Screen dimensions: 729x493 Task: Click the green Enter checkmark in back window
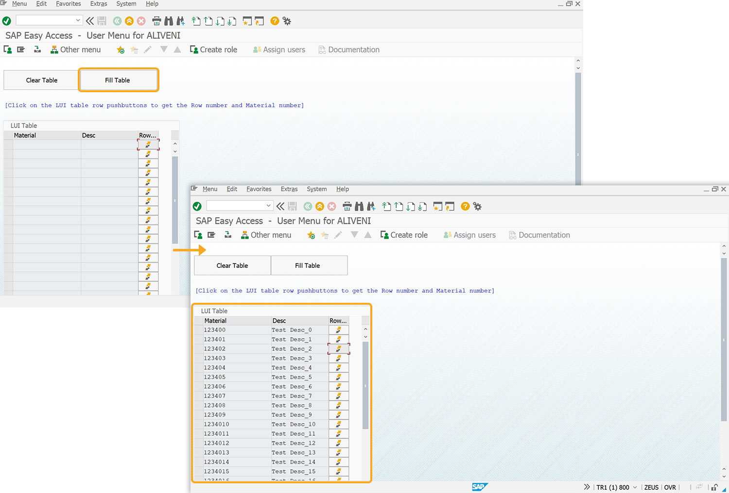point(7,21)
